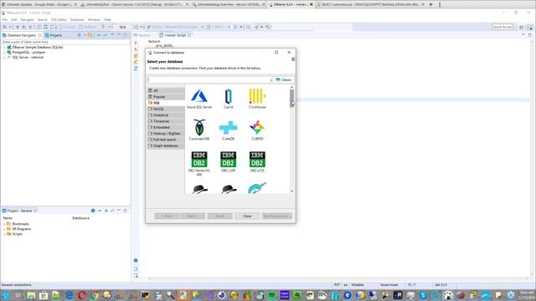Choose the Graph databases driver category

[166, 145]
